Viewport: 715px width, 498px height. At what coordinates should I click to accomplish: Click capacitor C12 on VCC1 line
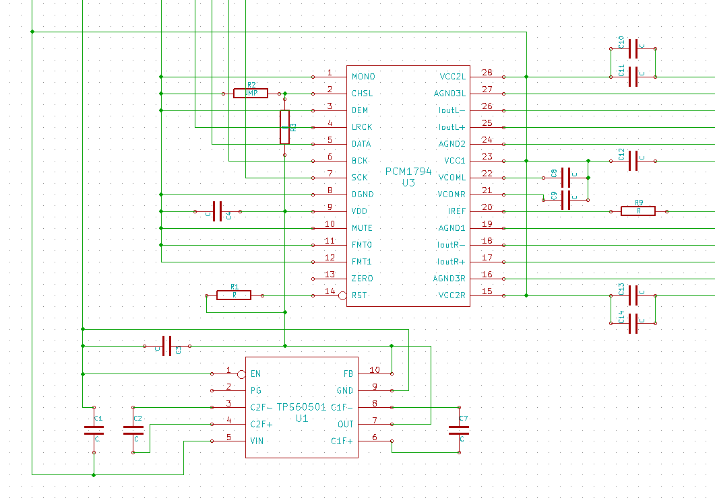(x=633, y=161)
